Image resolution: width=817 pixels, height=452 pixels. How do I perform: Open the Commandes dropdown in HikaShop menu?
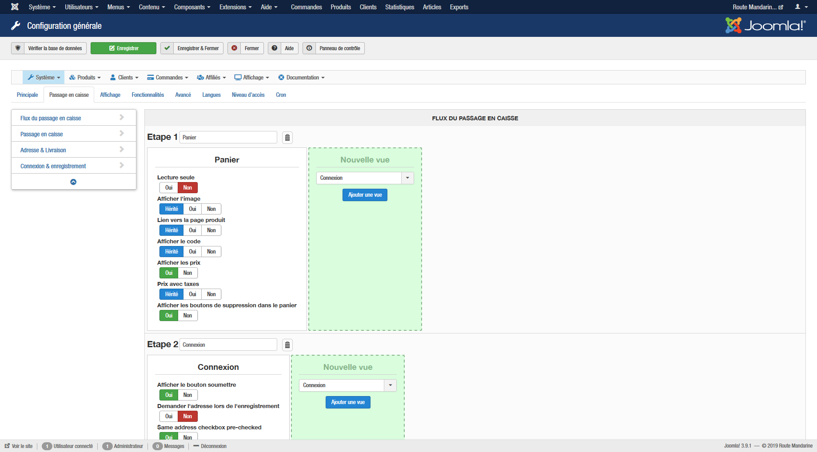coord(168,77)
